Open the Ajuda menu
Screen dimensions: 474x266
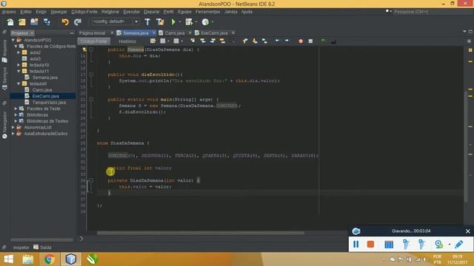(247, 12)
